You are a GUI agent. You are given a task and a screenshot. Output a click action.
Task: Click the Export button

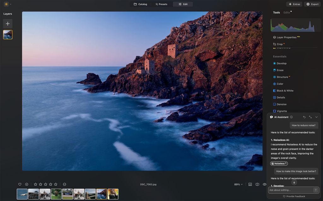click(312, 4)
